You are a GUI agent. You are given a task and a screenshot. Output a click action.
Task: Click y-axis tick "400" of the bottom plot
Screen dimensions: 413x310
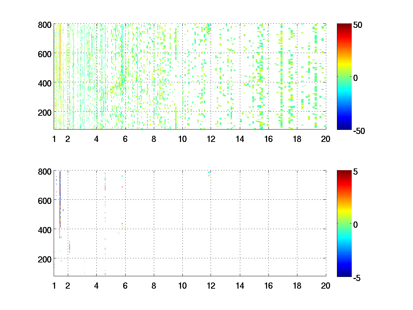point(45,229)
